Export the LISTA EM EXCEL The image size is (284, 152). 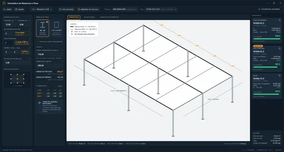click(x=67, y=9)
